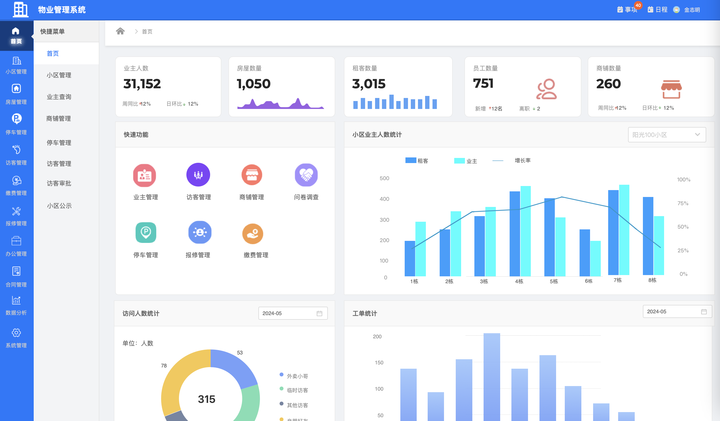This screenshot has height=421, width=720.
Task: Click the 7栋 axis label
Action: coord(617,280)
